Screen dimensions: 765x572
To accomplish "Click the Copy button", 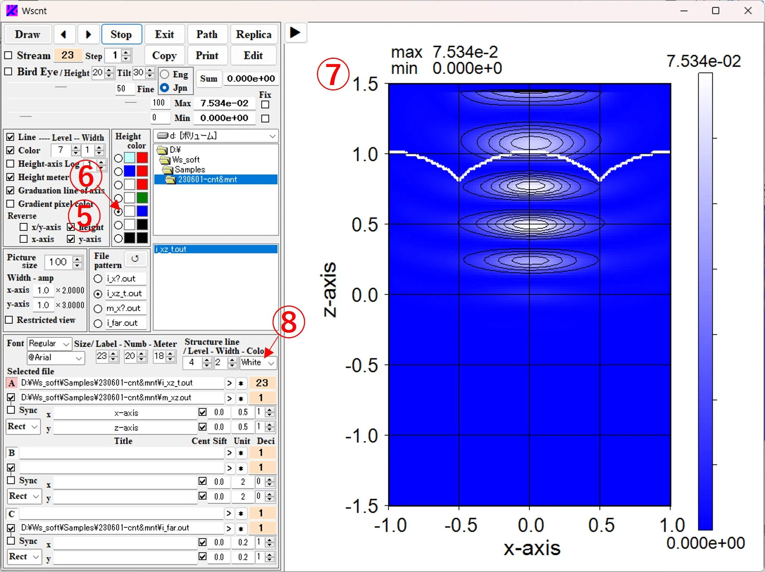I will click(x=164, y=55).
